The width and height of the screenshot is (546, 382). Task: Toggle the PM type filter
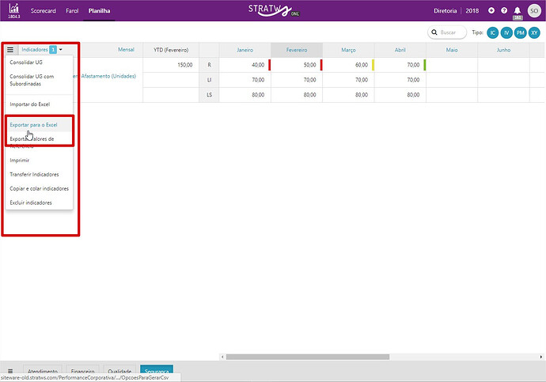[x=519, y=32]
